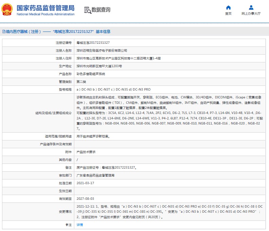269x231 pixels.
Task: Click the document icon beside 境内医疗器械
Action: (x=4, y=32)
